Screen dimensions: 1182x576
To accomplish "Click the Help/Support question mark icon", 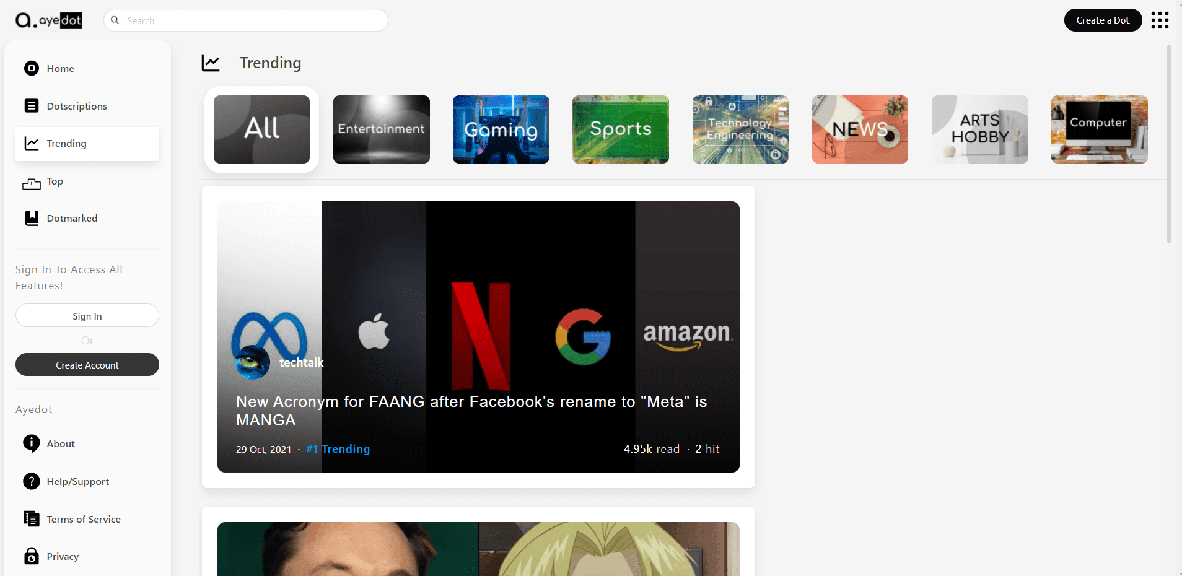I will coord(32,481).
